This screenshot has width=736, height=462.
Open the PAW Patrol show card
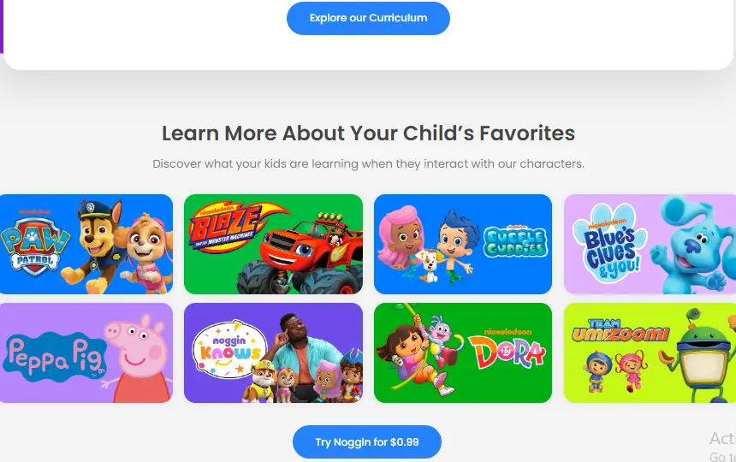point(86,244)
